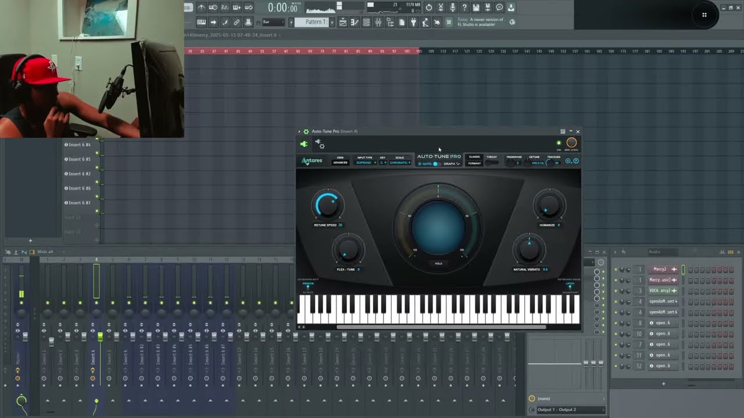Toggle Auto-Tune plugin On indicator
Image resolution: width=744 pixels, height=418 pixels.
coord(559,143)
